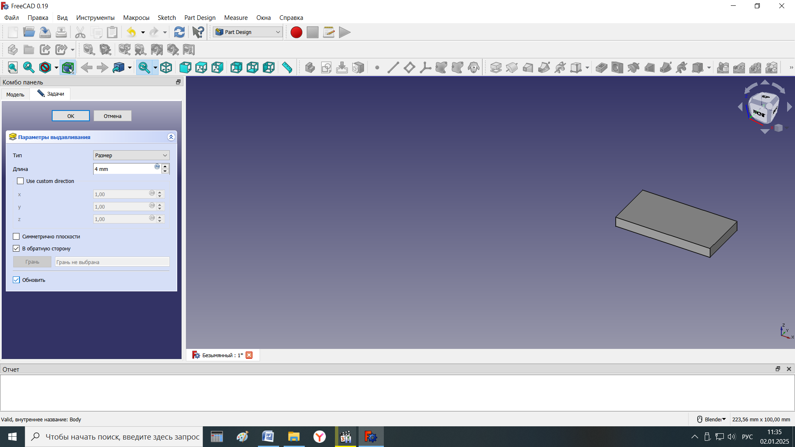Expand the subtractive primitive dropdown arrow
The height and width of the screenshot is (447, 795).
709,67
